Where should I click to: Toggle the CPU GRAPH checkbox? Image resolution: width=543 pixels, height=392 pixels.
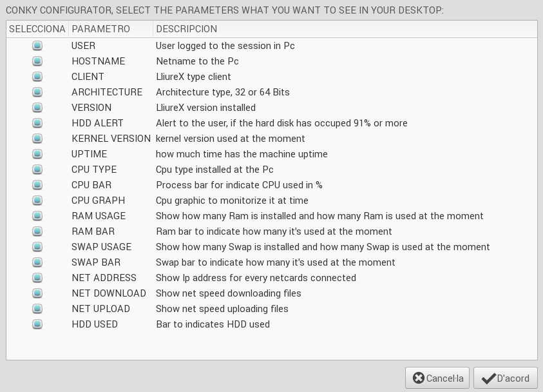pyautogui.click(x=37, y=201)
